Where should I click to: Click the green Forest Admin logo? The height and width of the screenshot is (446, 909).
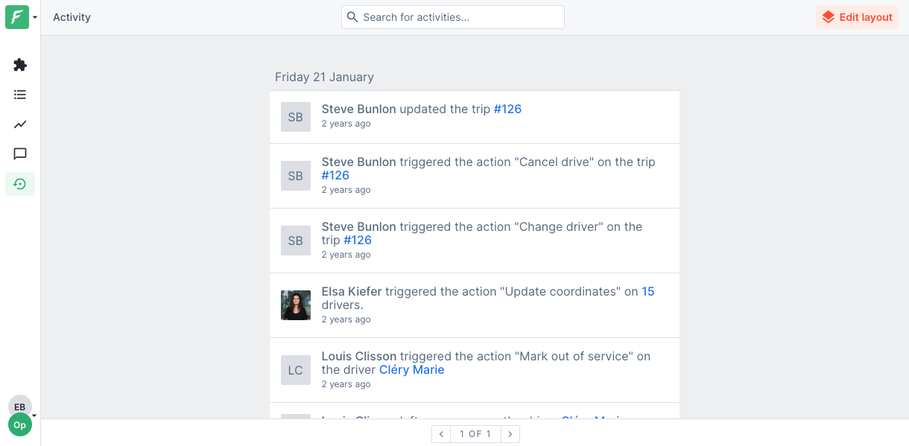click(x=17, y=17)
